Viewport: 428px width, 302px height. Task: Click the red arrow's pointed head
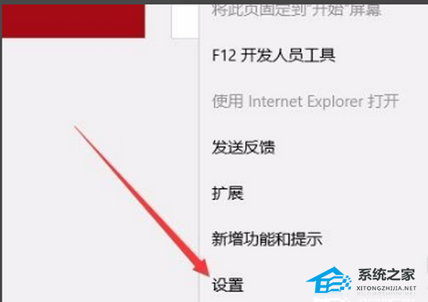click(x=202, y=268)
